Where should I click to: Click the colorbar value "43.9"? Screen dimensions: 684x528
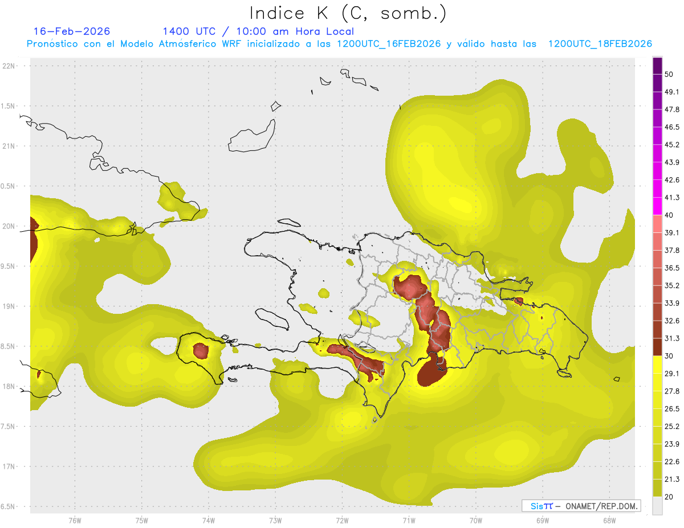coord(672,162)
